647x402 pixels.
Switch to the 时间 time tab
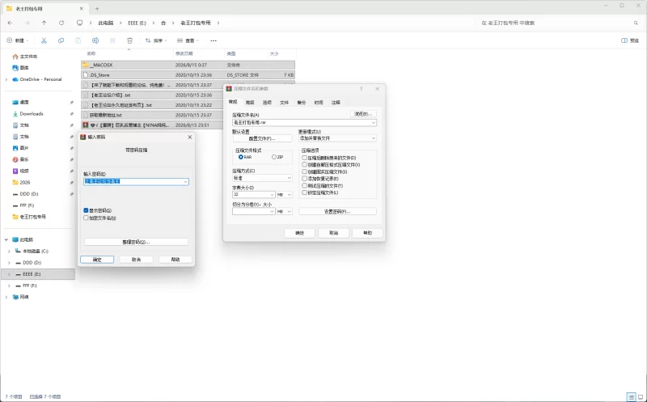click(319, 103)
